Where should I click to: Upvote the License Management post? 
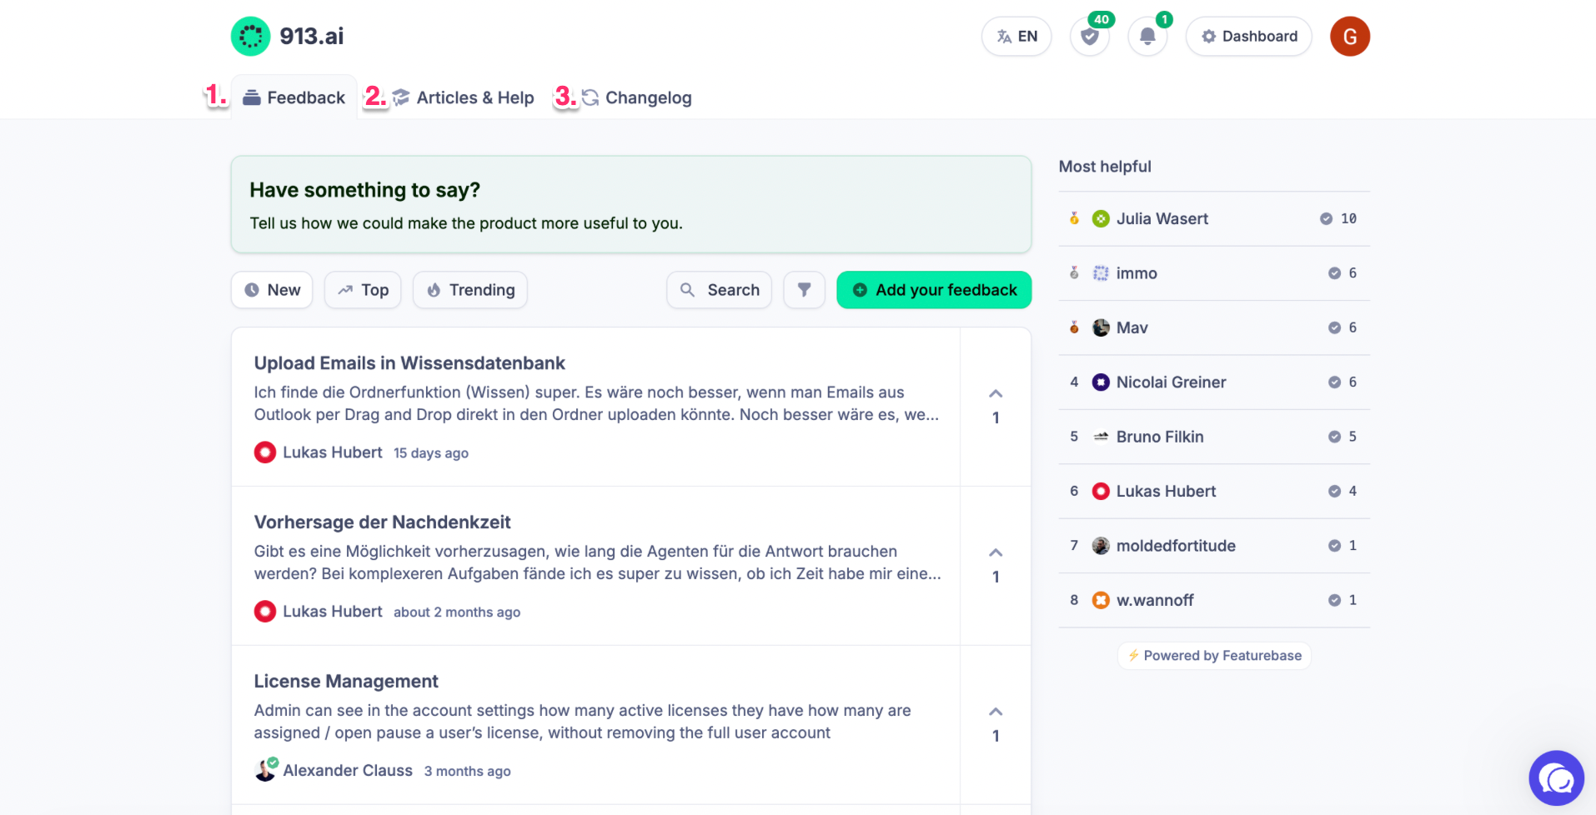coord(996,724)
